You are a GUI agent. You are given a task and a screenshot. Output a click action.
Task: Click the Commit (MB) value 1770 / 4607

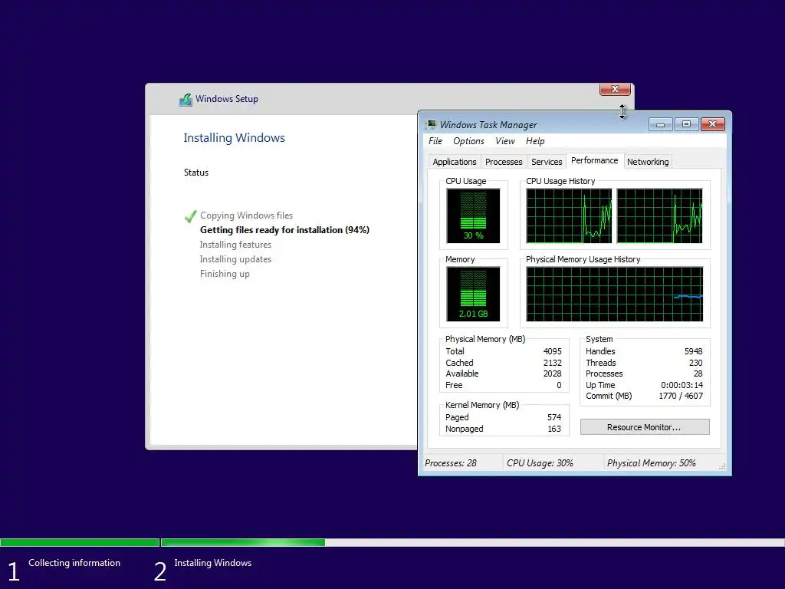click(x=681, y=396)
